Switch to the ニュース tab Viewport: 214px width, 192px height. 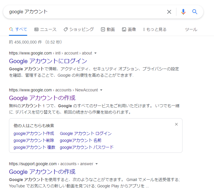click(45, 29)
